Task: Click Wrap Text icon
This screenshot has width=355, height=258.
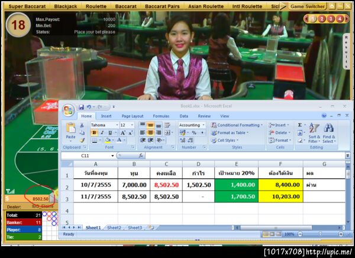Action: 167,125
